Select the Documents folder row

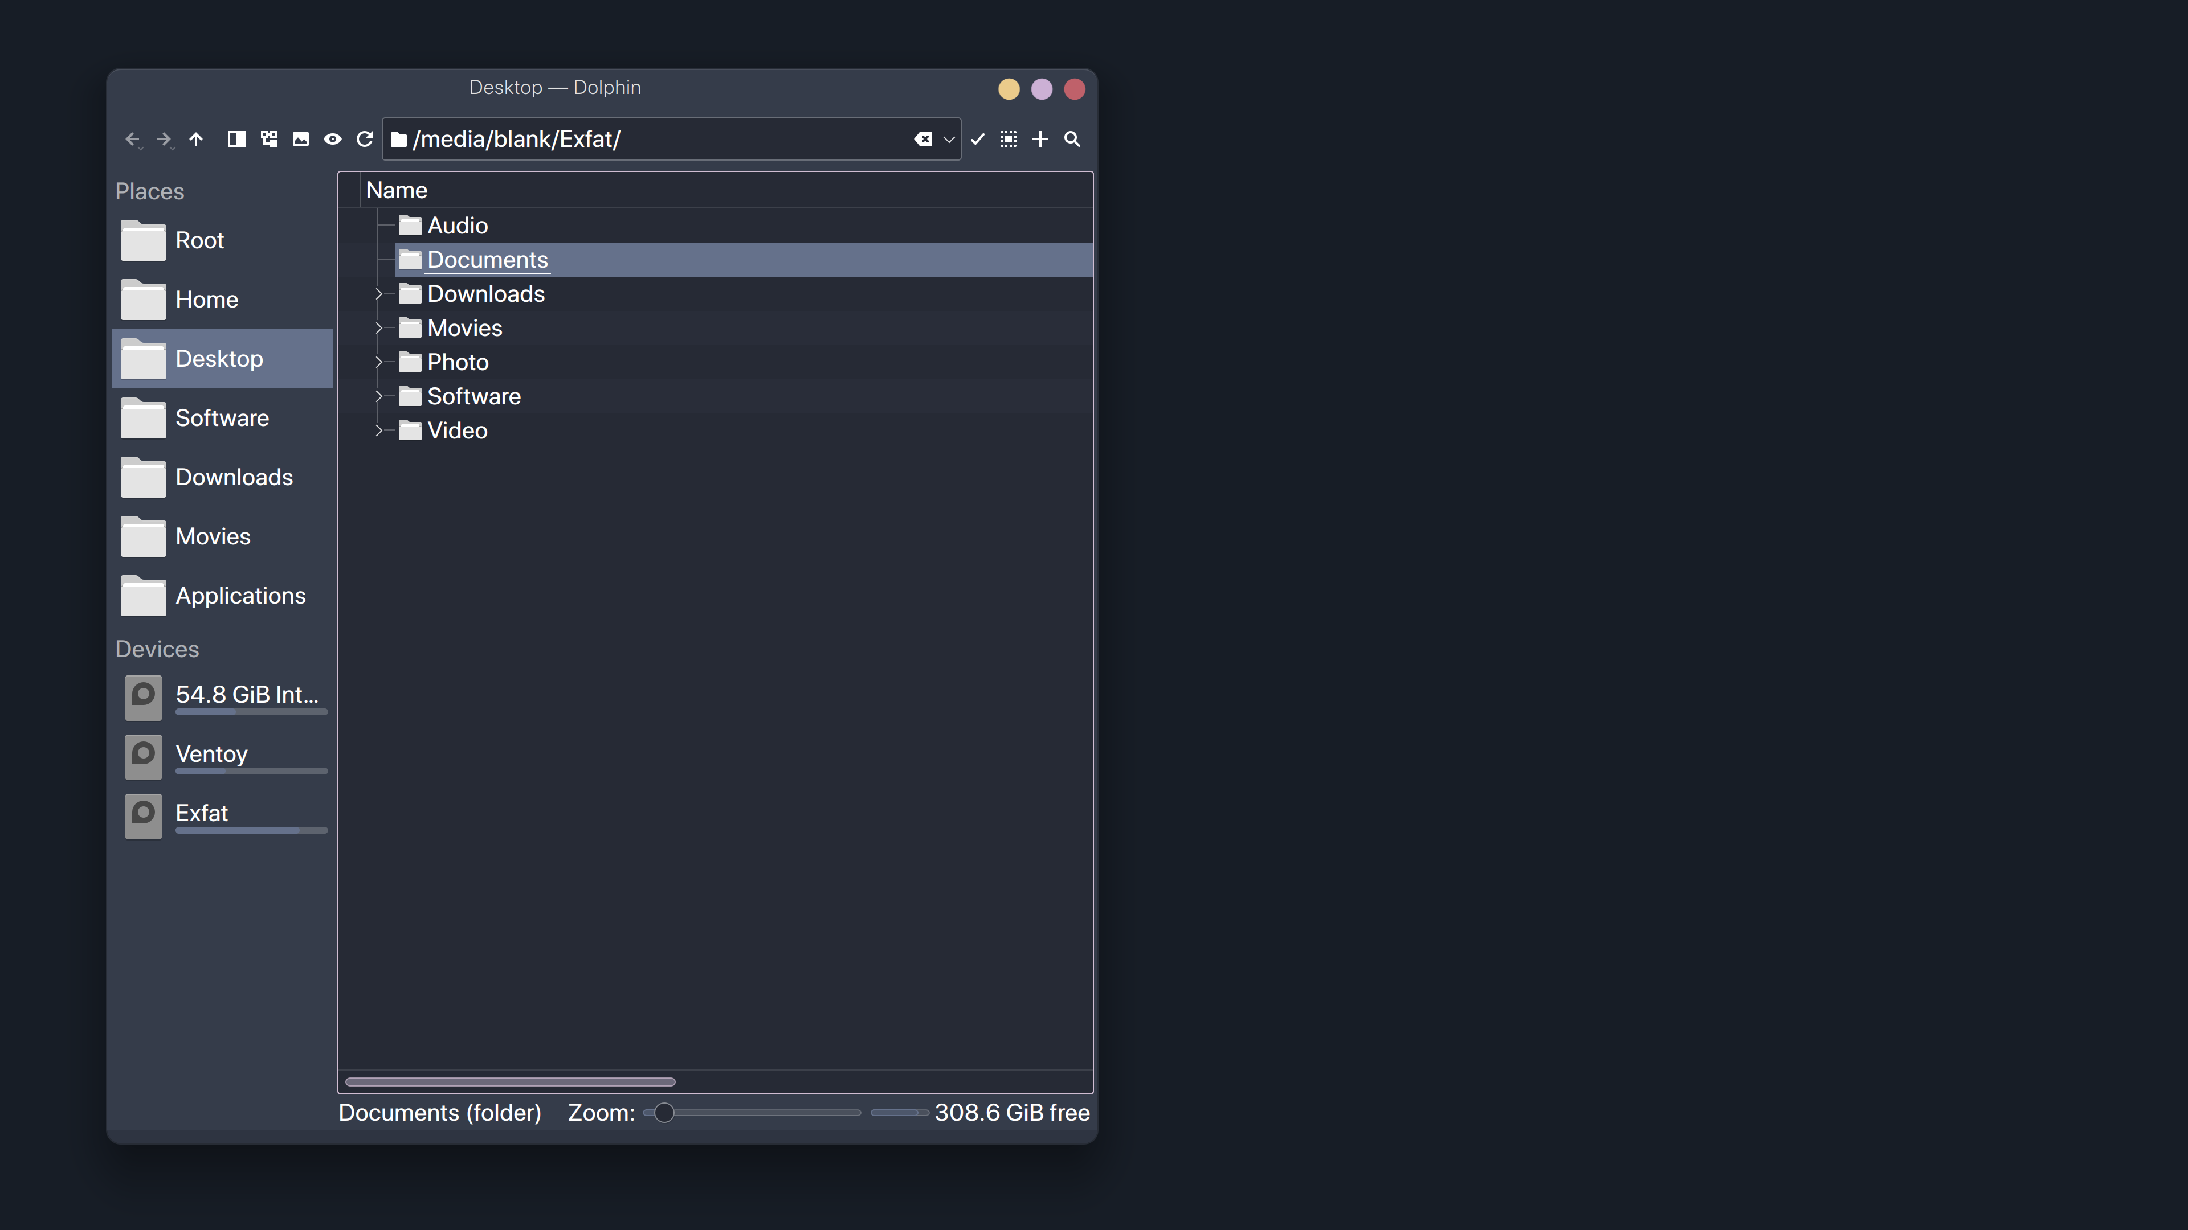(x=743, y=260)
